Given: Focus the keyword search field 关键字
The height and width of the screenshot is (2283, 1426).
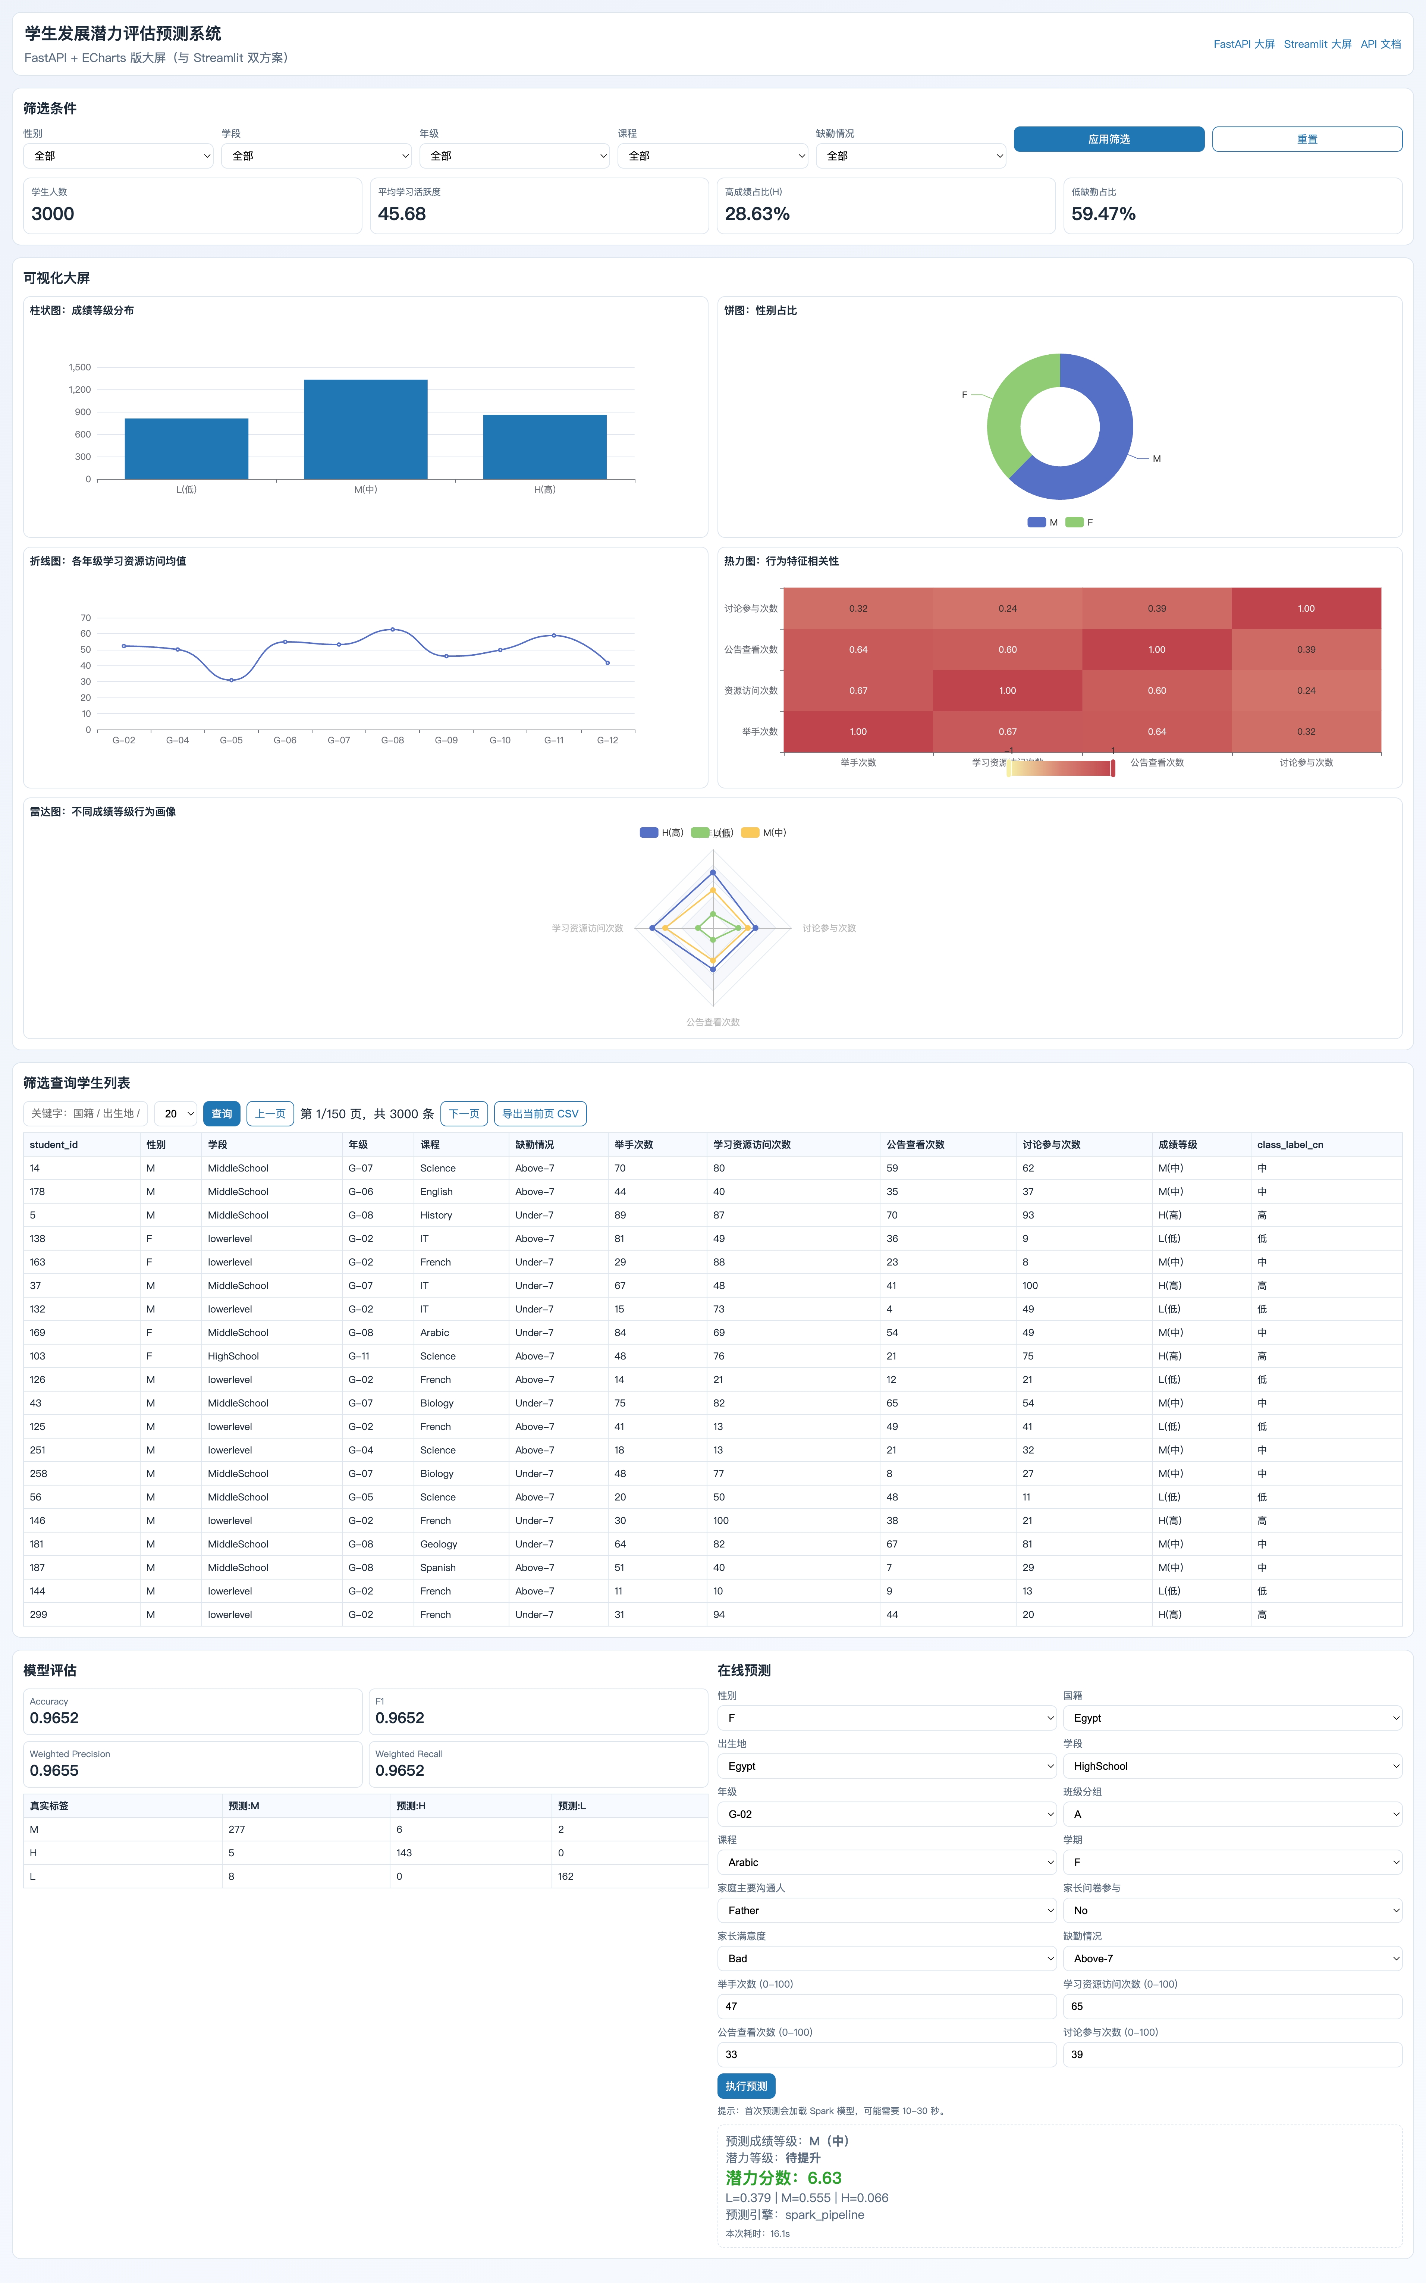Looking at the screenshot, I should [86, 1114].
